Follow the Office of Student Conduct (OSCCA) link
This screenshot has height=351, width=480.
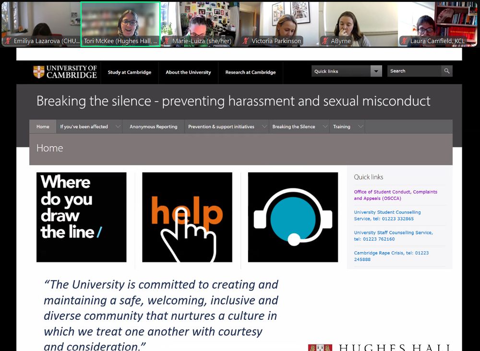(x=396, y=195)
